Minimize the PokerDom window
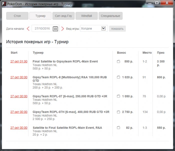This screenshot has height=151, width=175. pos(150,3)
